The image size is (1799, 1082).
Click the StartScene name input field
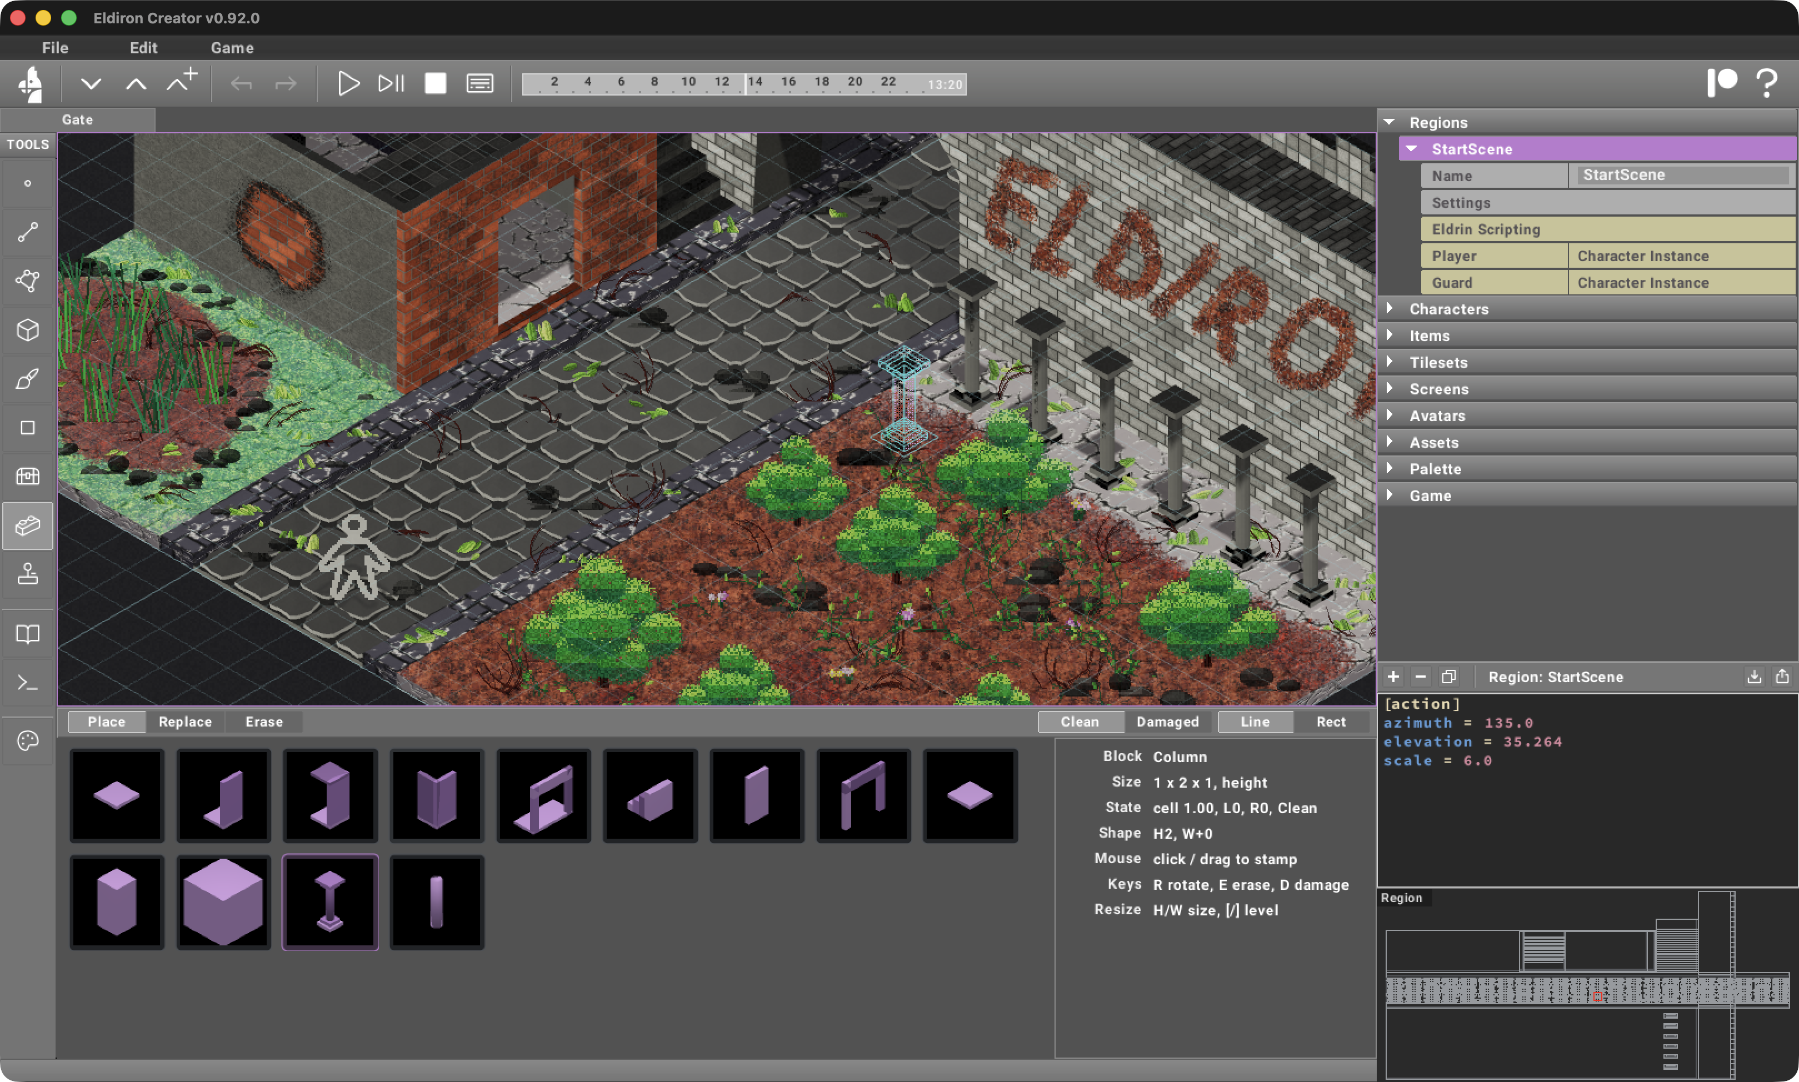point(1683,175)
